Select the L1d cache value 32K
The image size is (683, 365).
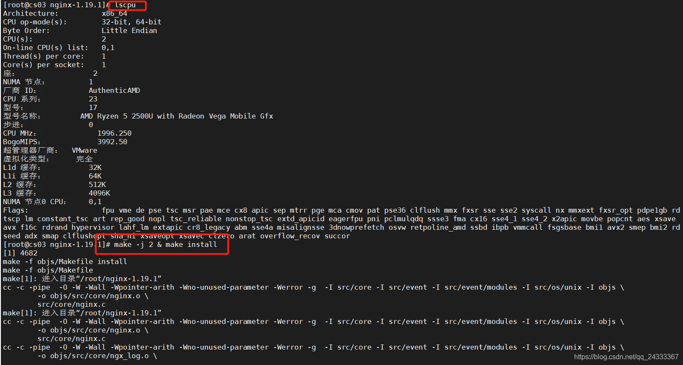pos(95,168)
